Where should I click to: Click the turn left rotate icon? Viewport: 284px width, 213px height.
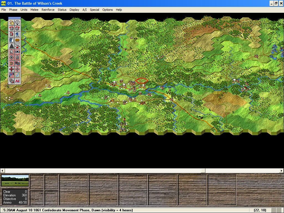11,29
